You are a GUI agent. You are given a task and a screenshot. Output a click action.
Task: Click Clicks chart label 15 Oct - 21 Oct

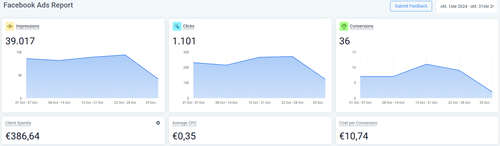pos(259,103)
